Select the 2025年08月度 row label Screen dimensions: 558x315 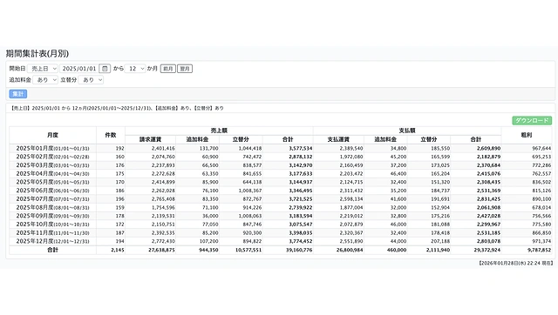click(52, 207)
